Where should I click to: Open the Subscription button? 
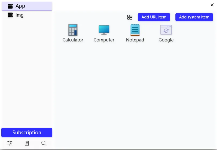coord(27,132)
